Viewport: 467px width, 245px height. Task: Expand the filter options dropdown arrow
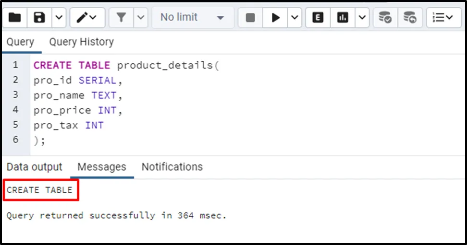(140, 18)
